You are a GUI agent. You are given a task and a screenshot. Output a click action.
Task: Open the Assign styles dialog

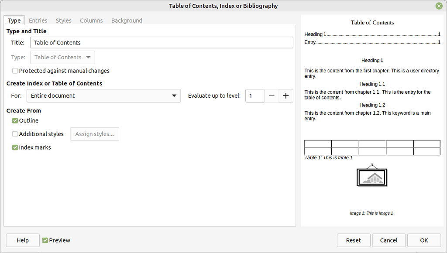[94, 134]
